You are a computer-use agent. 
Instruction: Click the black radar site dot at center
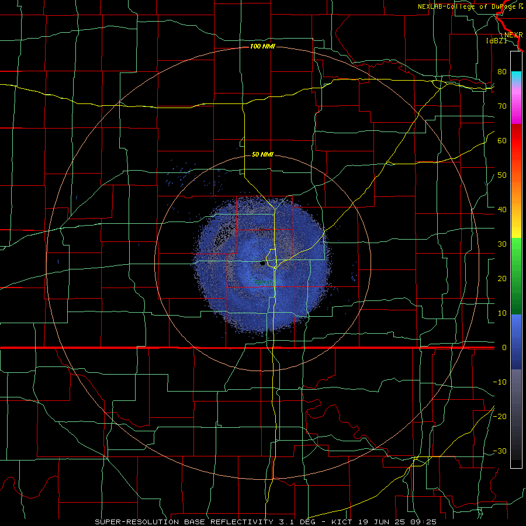pos(262,264)
